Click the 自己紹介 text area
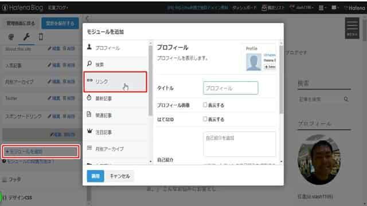Screen dimensions: 367x206 pos(240,144)
